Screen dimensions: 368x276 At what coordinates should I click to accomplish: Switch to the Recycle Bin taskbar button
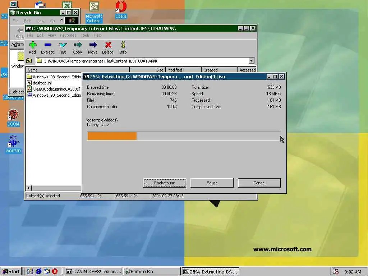[x=152, y=271]
